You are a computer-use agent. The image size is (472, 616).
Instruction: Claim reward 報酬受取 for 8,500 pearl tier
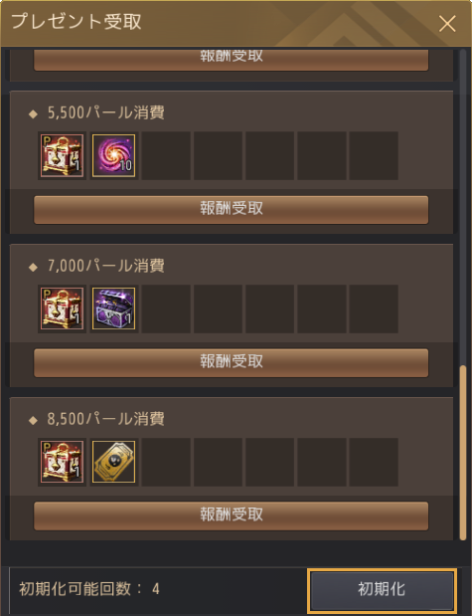click(x=232, y=515)
